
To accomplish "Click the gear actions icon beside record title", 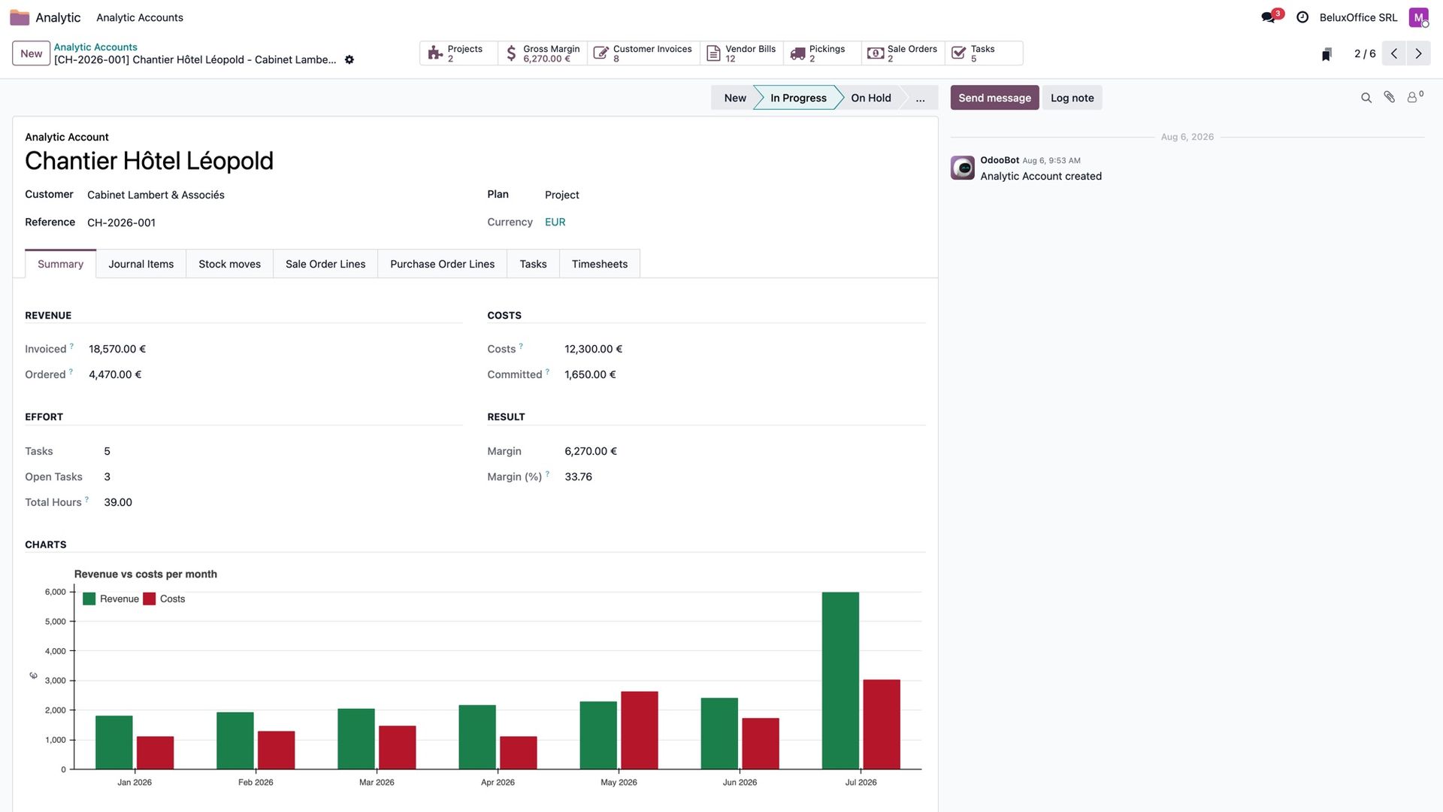I will 349,59.
